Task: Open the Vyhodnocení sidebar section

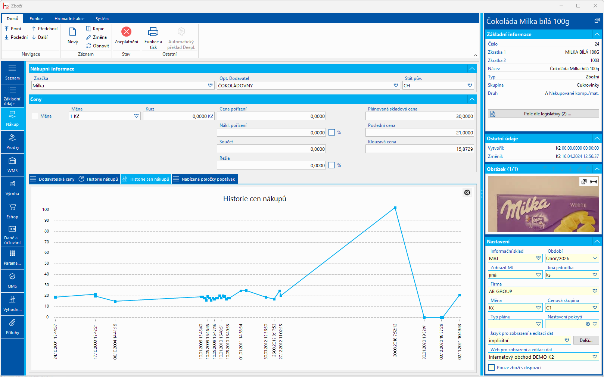Action: (x=12, y=304)
